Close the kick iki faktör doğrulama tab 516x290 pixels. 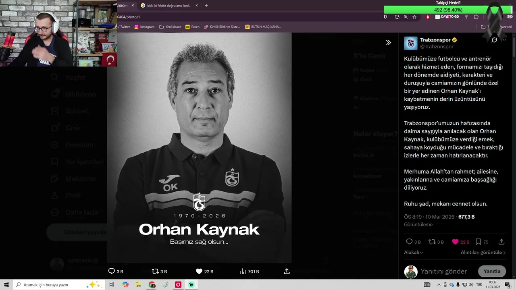point(197,6)
